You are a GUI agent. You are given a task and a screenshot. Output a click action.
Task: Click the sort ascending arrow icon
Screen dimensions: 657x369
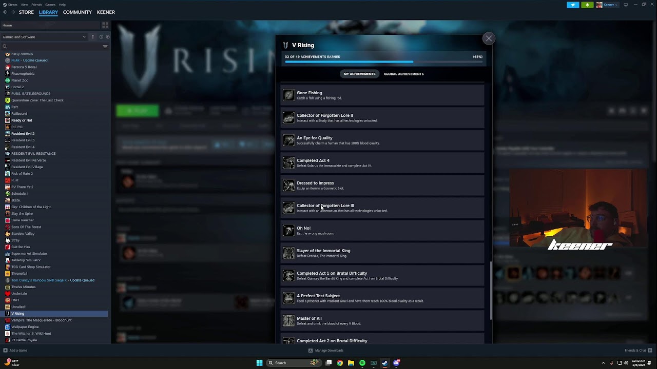point(93,37)
